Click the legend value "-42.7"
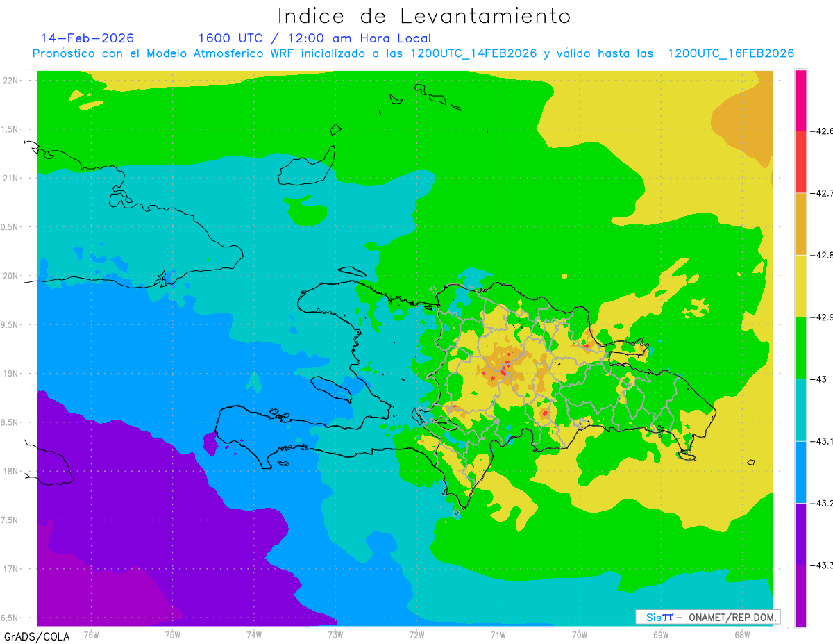 click(x=823, y=193)
